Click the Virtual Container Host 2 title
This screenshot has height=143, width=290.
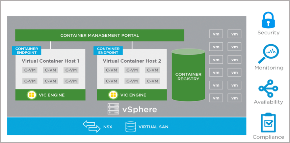[x=132, y=61]
